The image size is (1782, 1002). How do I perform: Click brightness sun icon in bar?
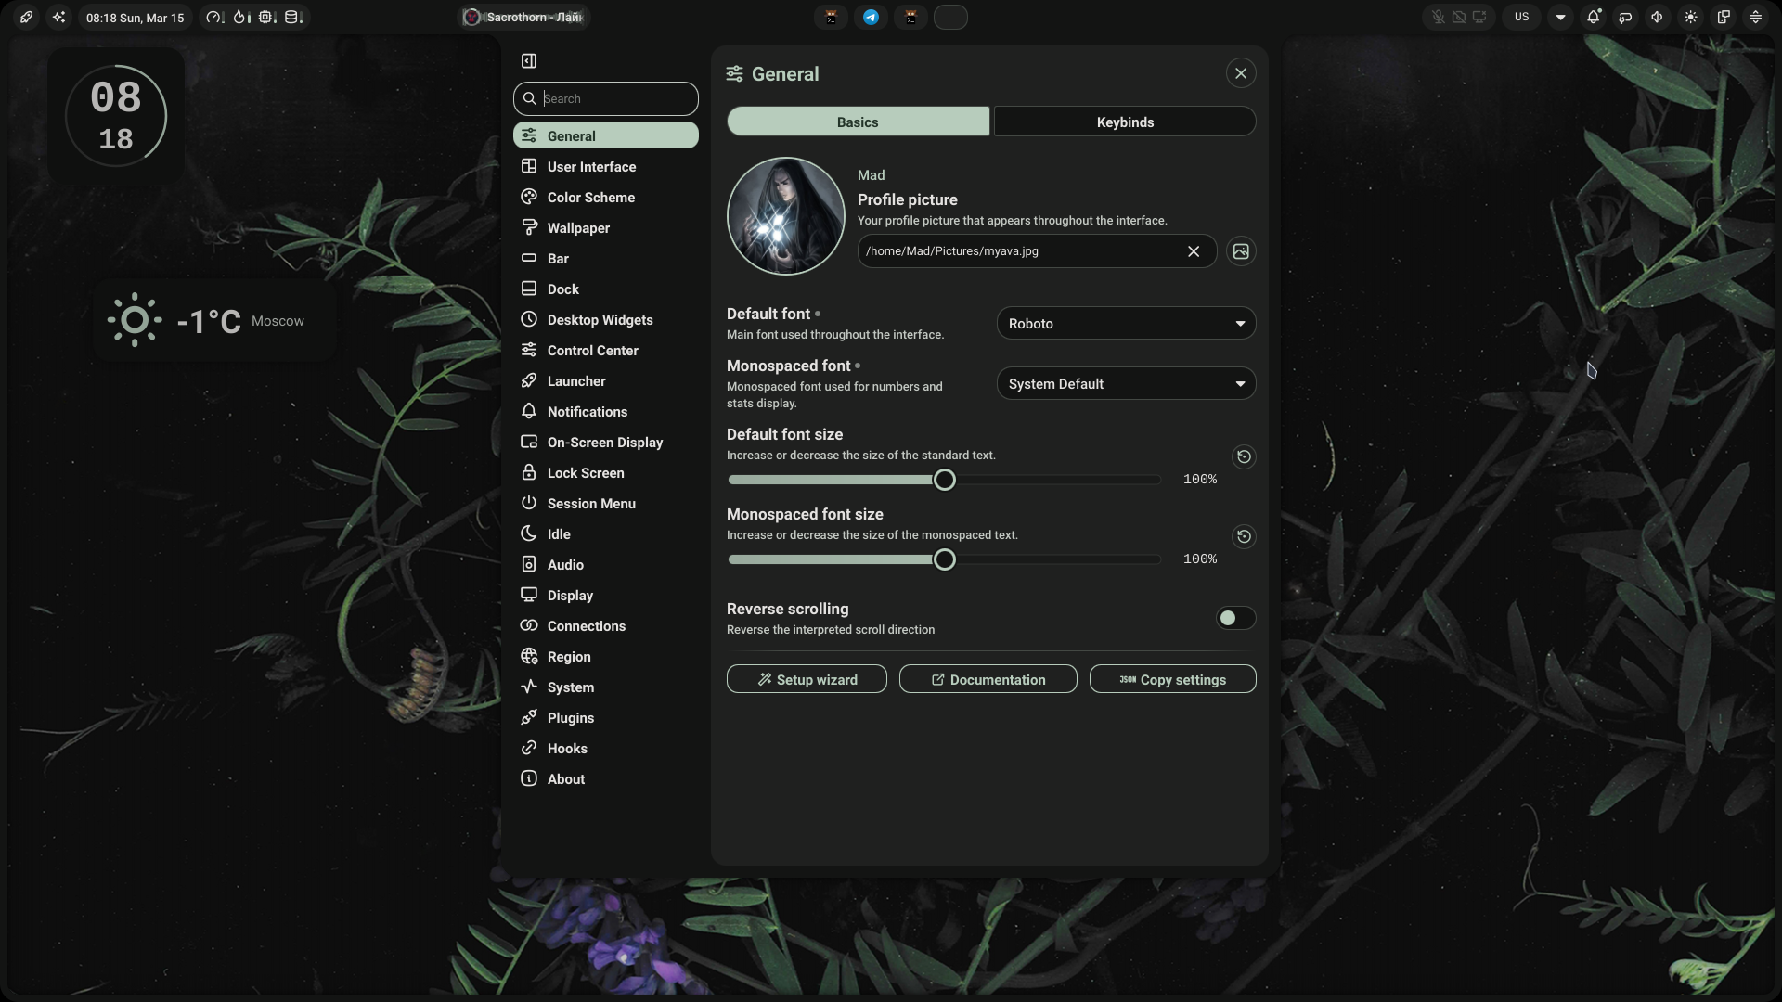point(1691,17)
